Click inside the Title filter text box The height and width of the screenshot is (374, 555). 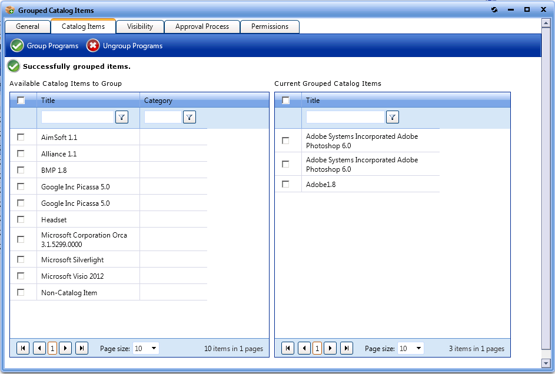[x=78, y=117]
